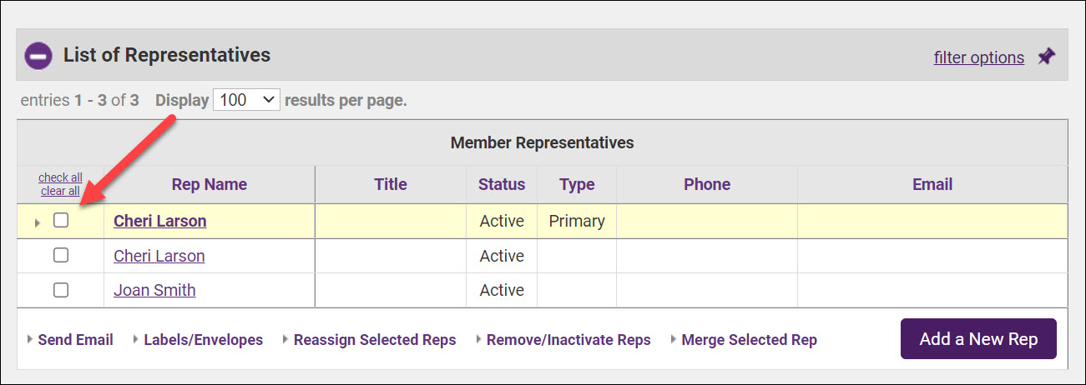Screen dimensions: 1086x385
Task: Expand the Send Email action
Action: (75, 340)
